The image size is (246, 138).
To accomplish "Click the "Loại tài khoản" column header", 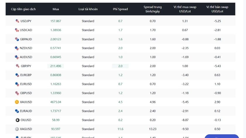I will point(88,9).
